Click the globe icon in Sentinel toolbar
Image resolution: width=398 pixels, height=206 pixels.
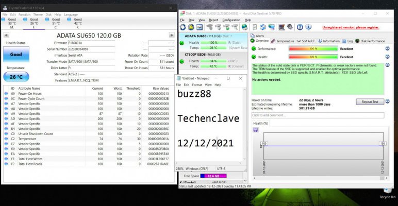click(245, 27)
